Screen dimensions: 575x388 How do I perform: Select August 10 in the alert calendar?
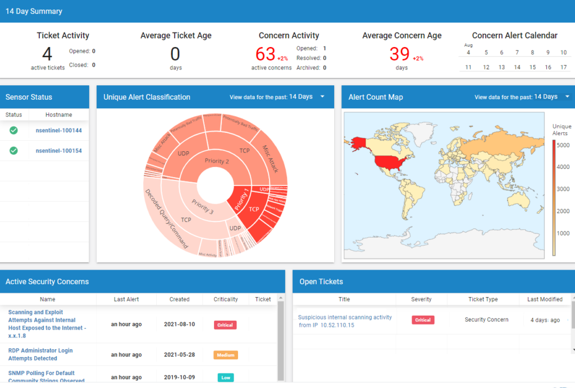coord(563,53)
